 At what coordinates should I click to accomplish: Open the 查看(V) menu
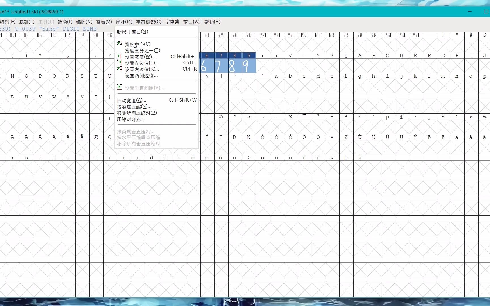click(x=104, y=22)
